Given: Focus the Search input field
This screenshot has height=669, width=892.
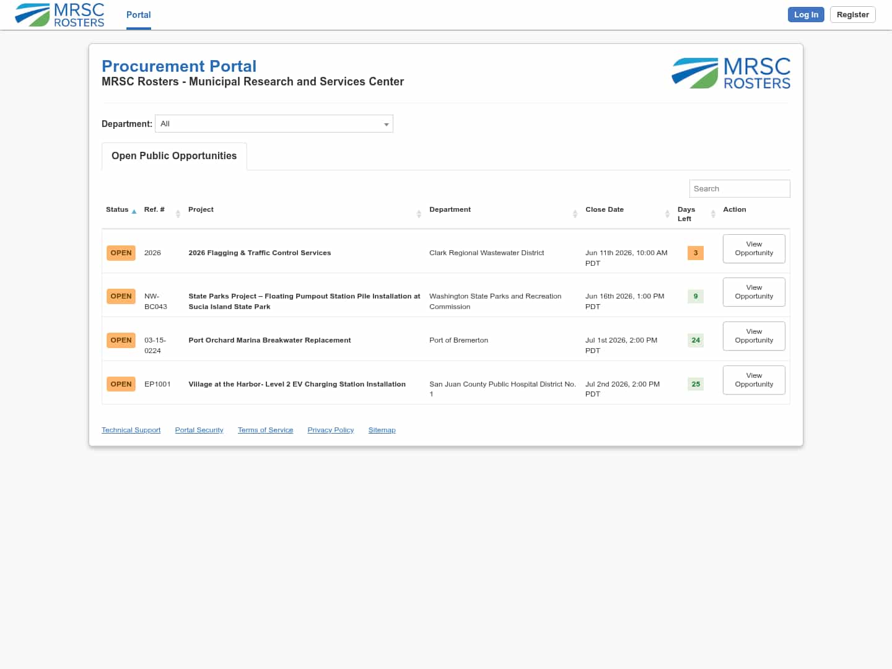Looking at the screenshot, I should coord(740,189).
